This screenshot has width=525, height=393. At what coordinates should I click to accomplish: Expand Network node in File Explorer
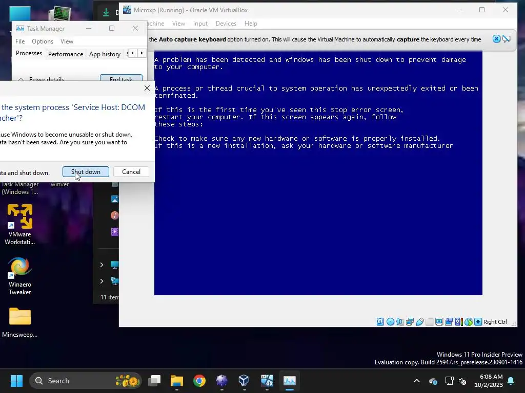[x=102, y=281]
